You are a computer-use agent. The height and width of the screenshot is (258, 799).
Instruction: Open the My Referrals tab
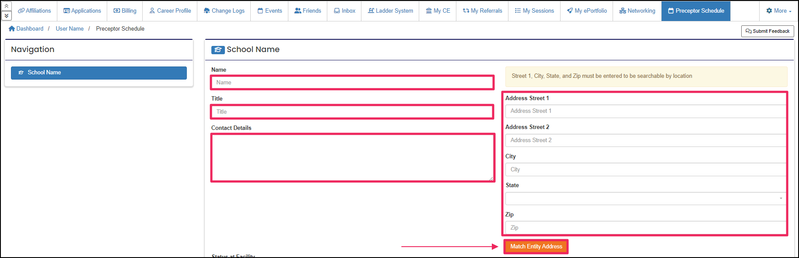click(482, 10)
